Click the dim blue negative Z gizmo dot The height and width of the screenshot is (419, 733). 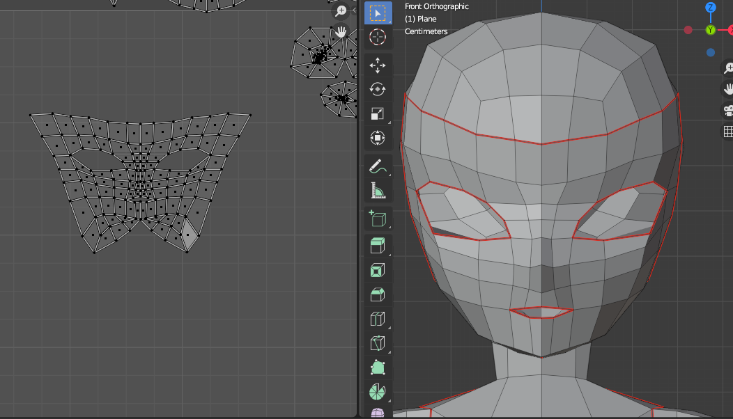711,53
